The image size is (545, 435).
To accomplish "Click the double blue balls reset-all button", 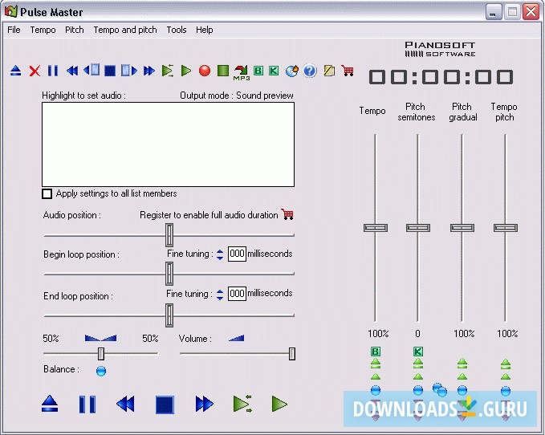I will point(440,389).
